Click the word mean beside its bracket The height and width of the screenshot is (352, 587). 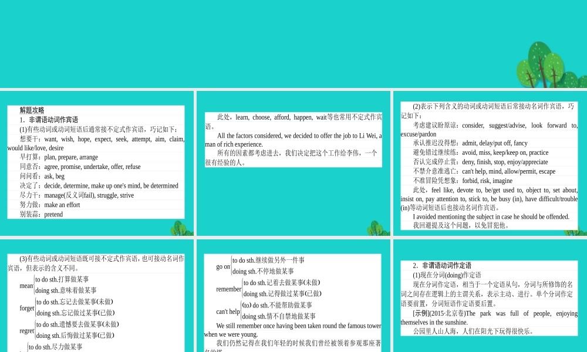[x=26, y=286]
